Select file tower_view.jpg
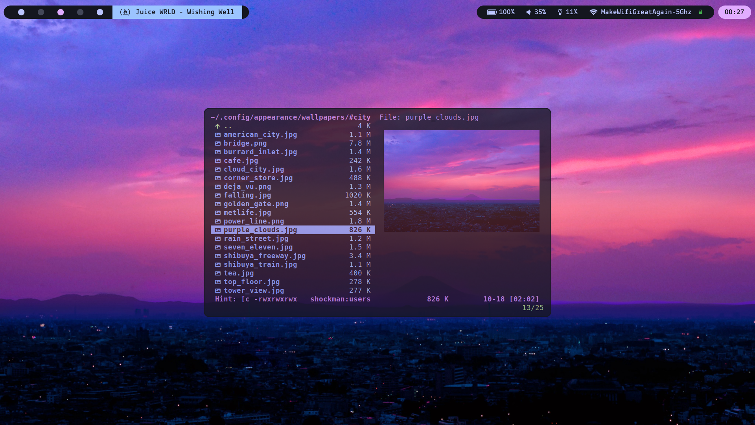Screen dimensions: 755x425 coord(293,290)
